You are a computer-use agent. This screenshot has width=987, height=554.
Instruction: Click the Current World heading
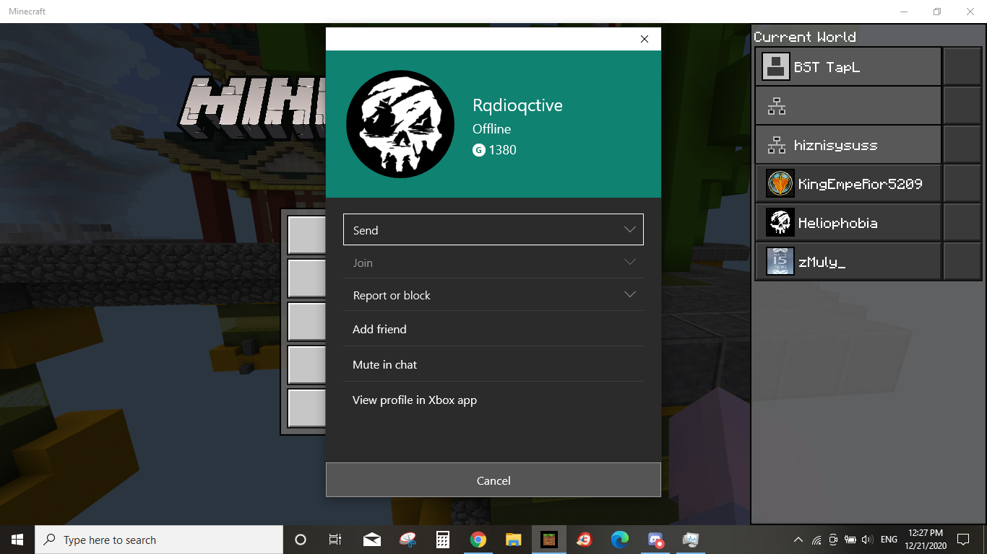[x=805, y=37]
